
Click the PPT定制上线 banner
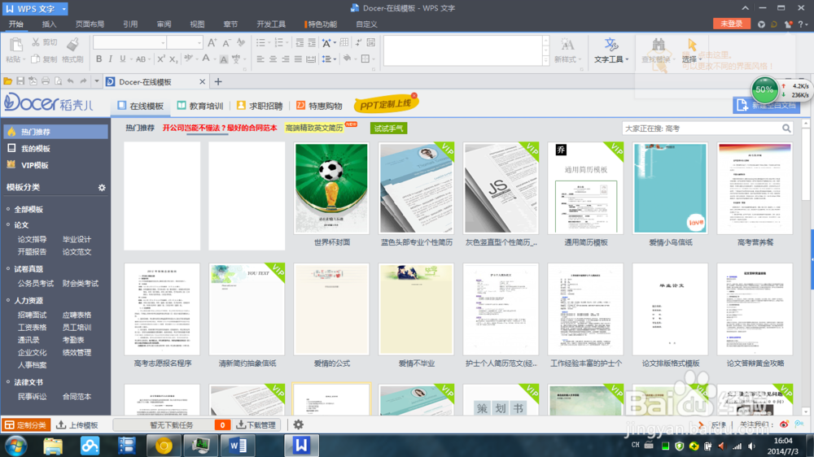point(386,104)
